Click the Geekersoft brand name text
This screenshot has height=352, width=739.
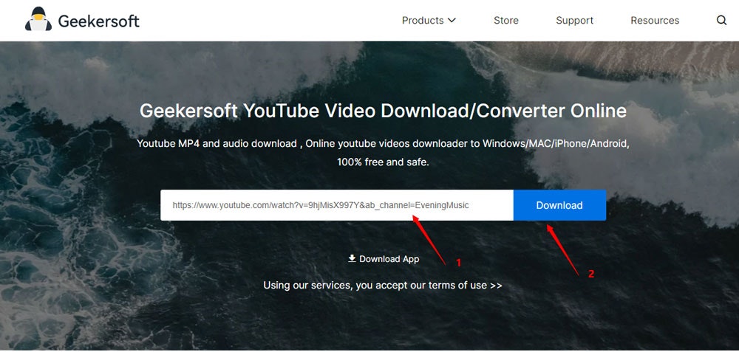click(x=98, y=21)
